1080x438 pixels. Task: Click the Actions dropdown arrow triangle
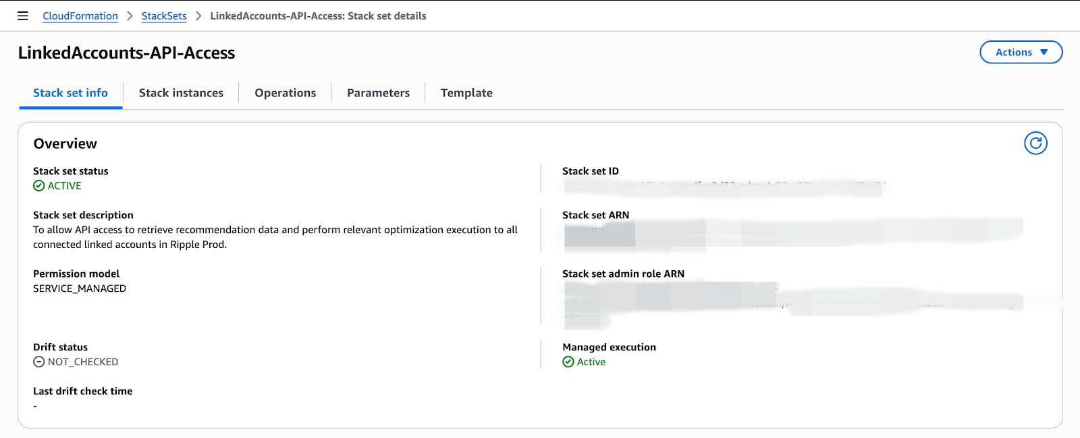coord(1044,53)
